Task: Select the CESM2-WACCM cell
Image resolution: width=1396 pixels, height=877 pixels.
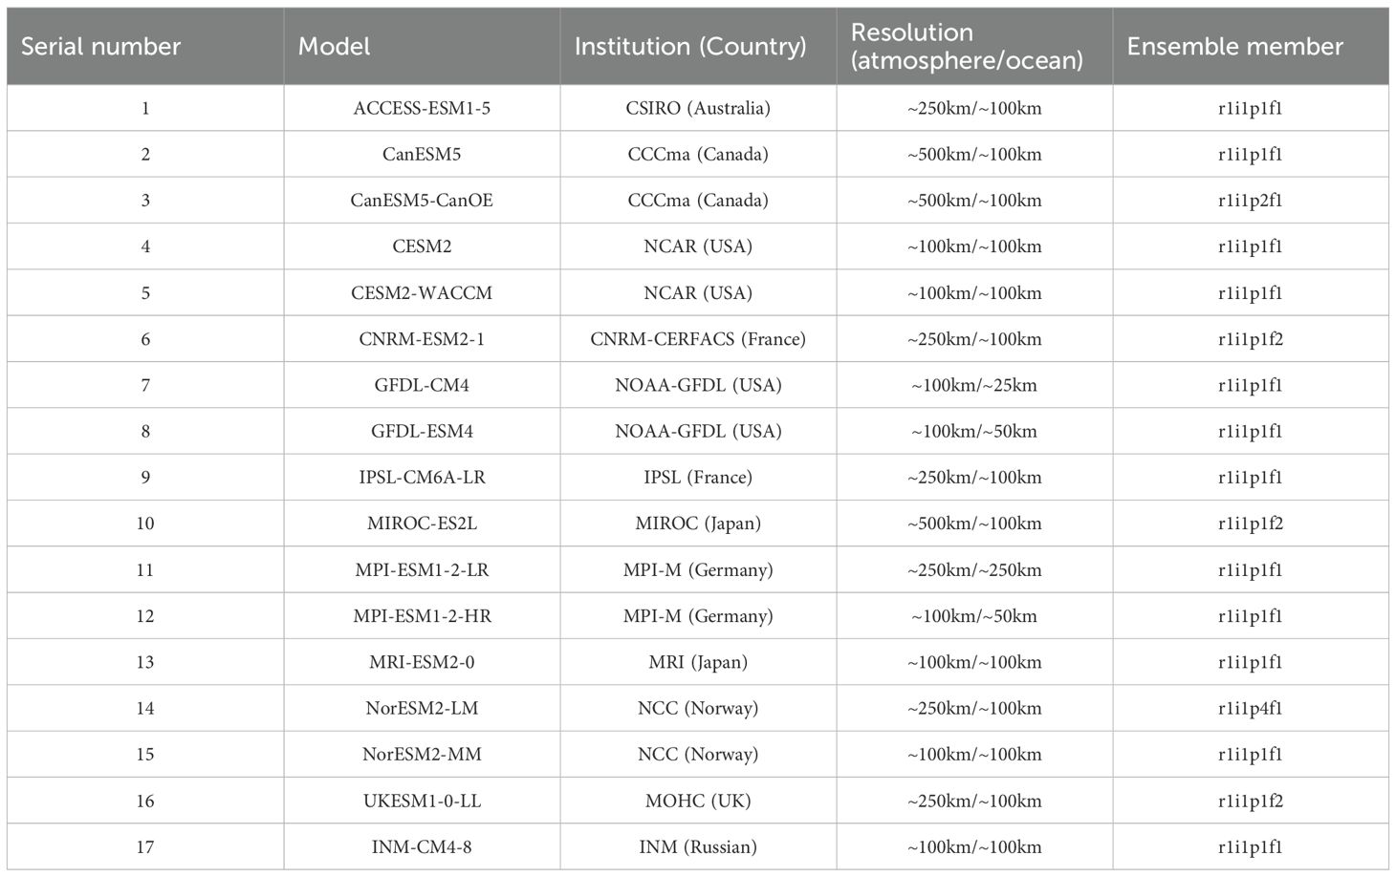Action: click(422, 292)
